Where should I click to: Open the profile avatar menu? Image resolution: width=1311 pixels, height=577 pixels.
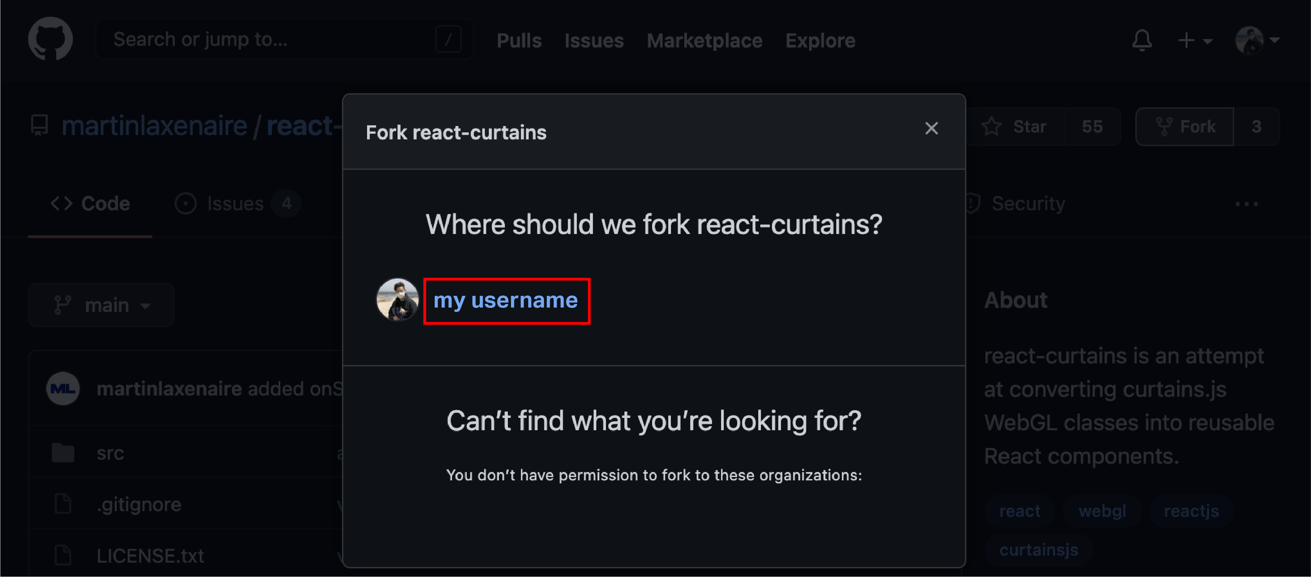(1257, 40)
